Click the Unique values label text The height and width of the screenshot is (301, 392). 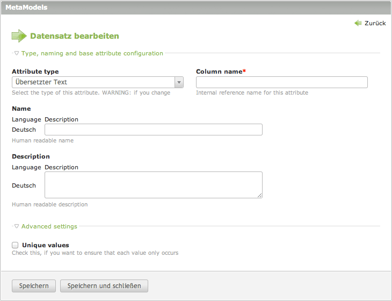click(x=46, y=245)
